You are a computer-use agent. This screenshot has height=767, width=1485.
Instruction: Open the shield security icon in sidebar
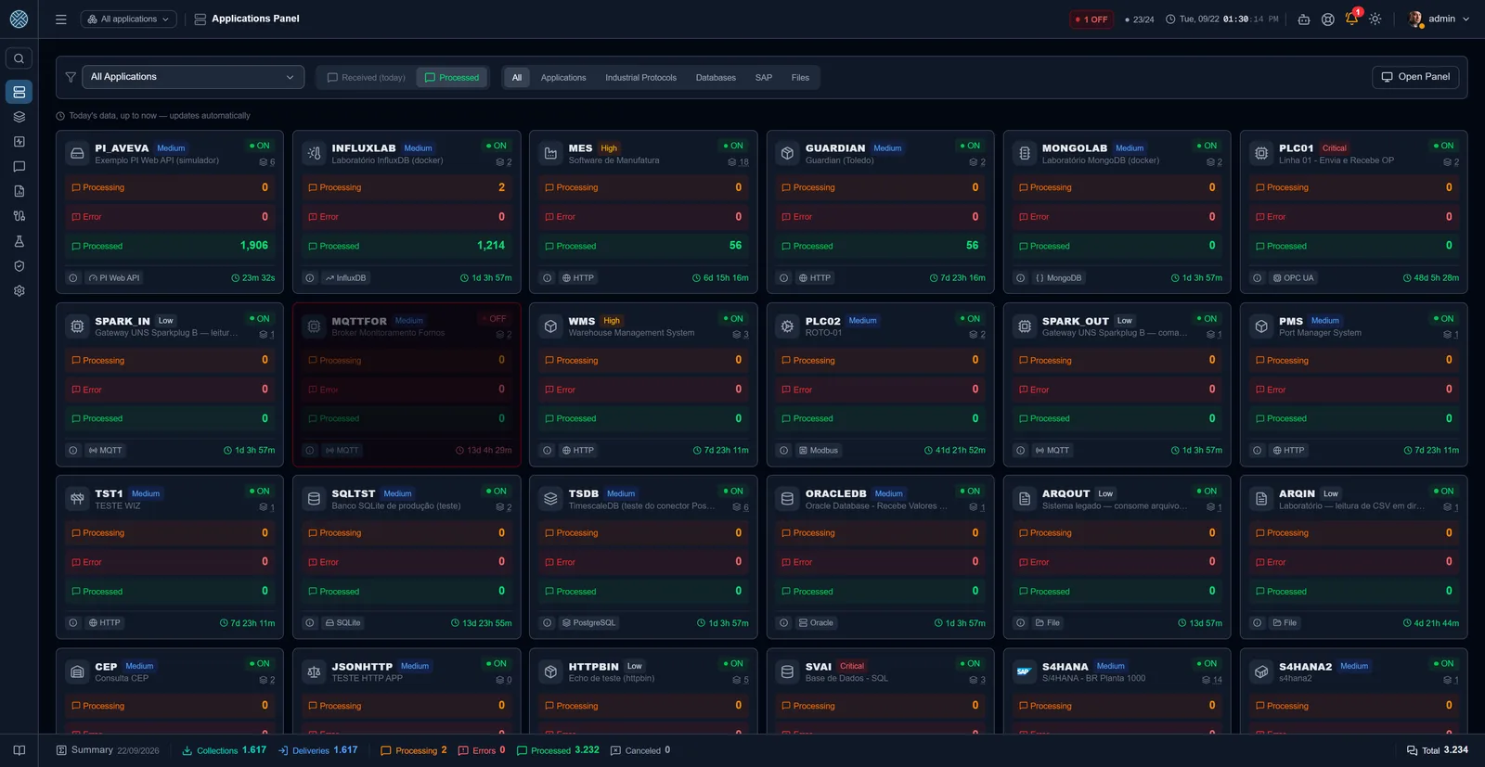coord(19,266)
